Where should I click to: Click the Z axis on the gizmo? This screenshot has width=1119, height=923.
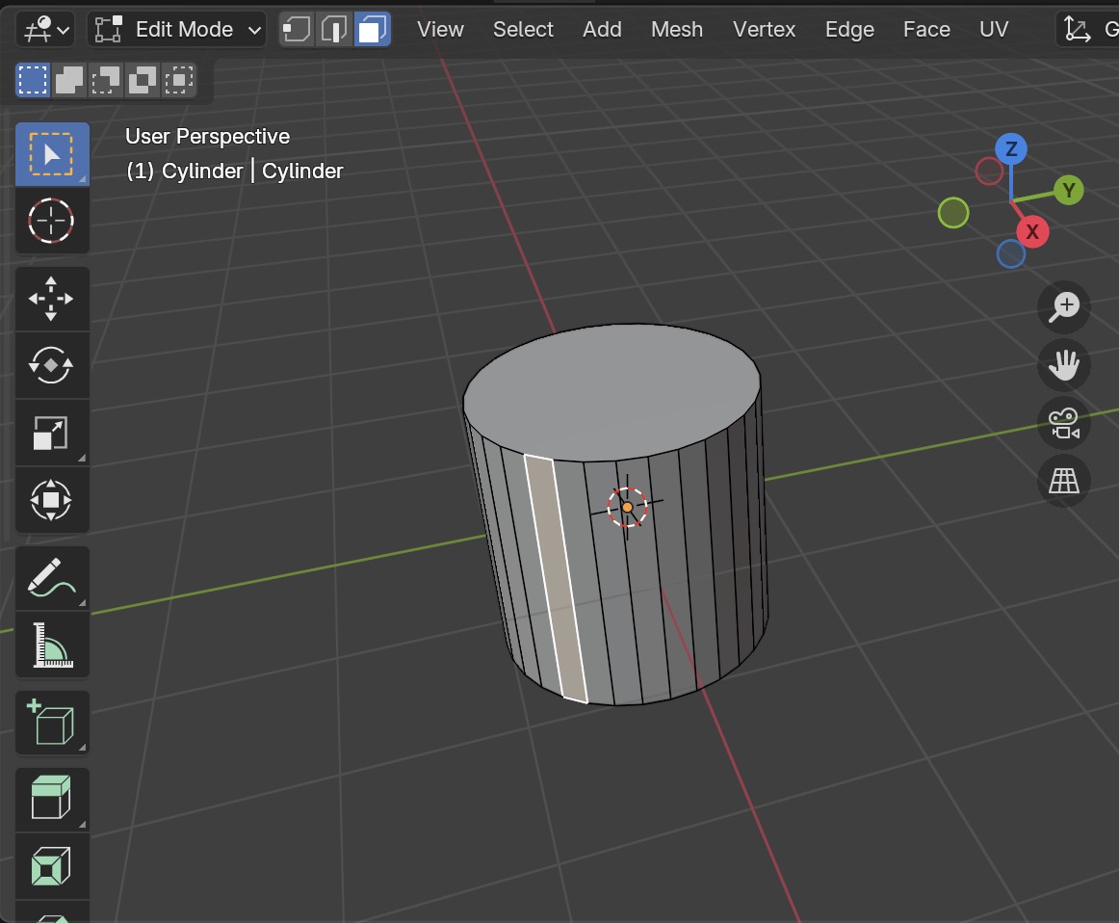click(1011, 149)
